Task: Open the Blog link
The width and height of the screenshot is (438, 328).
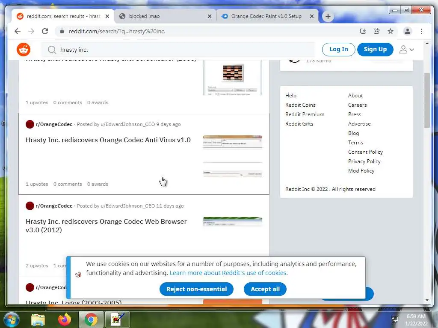Action: coord(353,133)
